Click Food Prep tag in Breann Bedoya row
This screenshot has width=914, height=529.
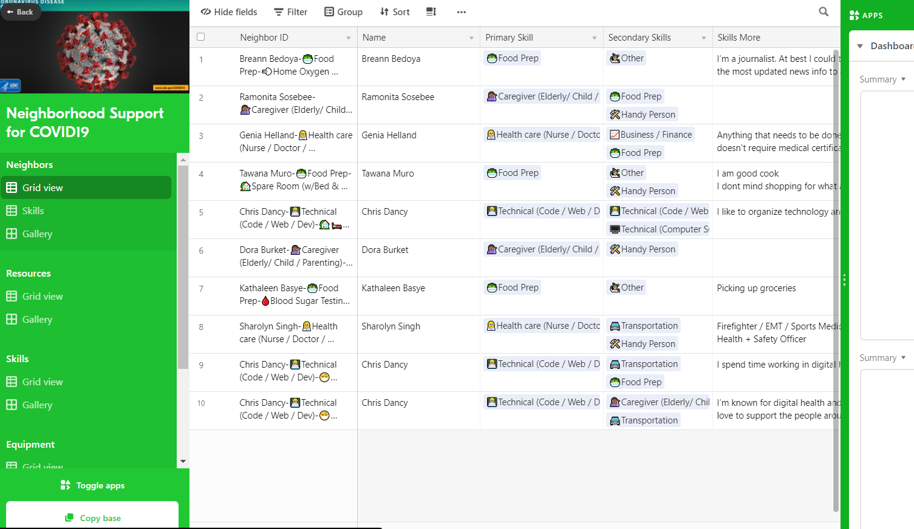click(513, 58)
